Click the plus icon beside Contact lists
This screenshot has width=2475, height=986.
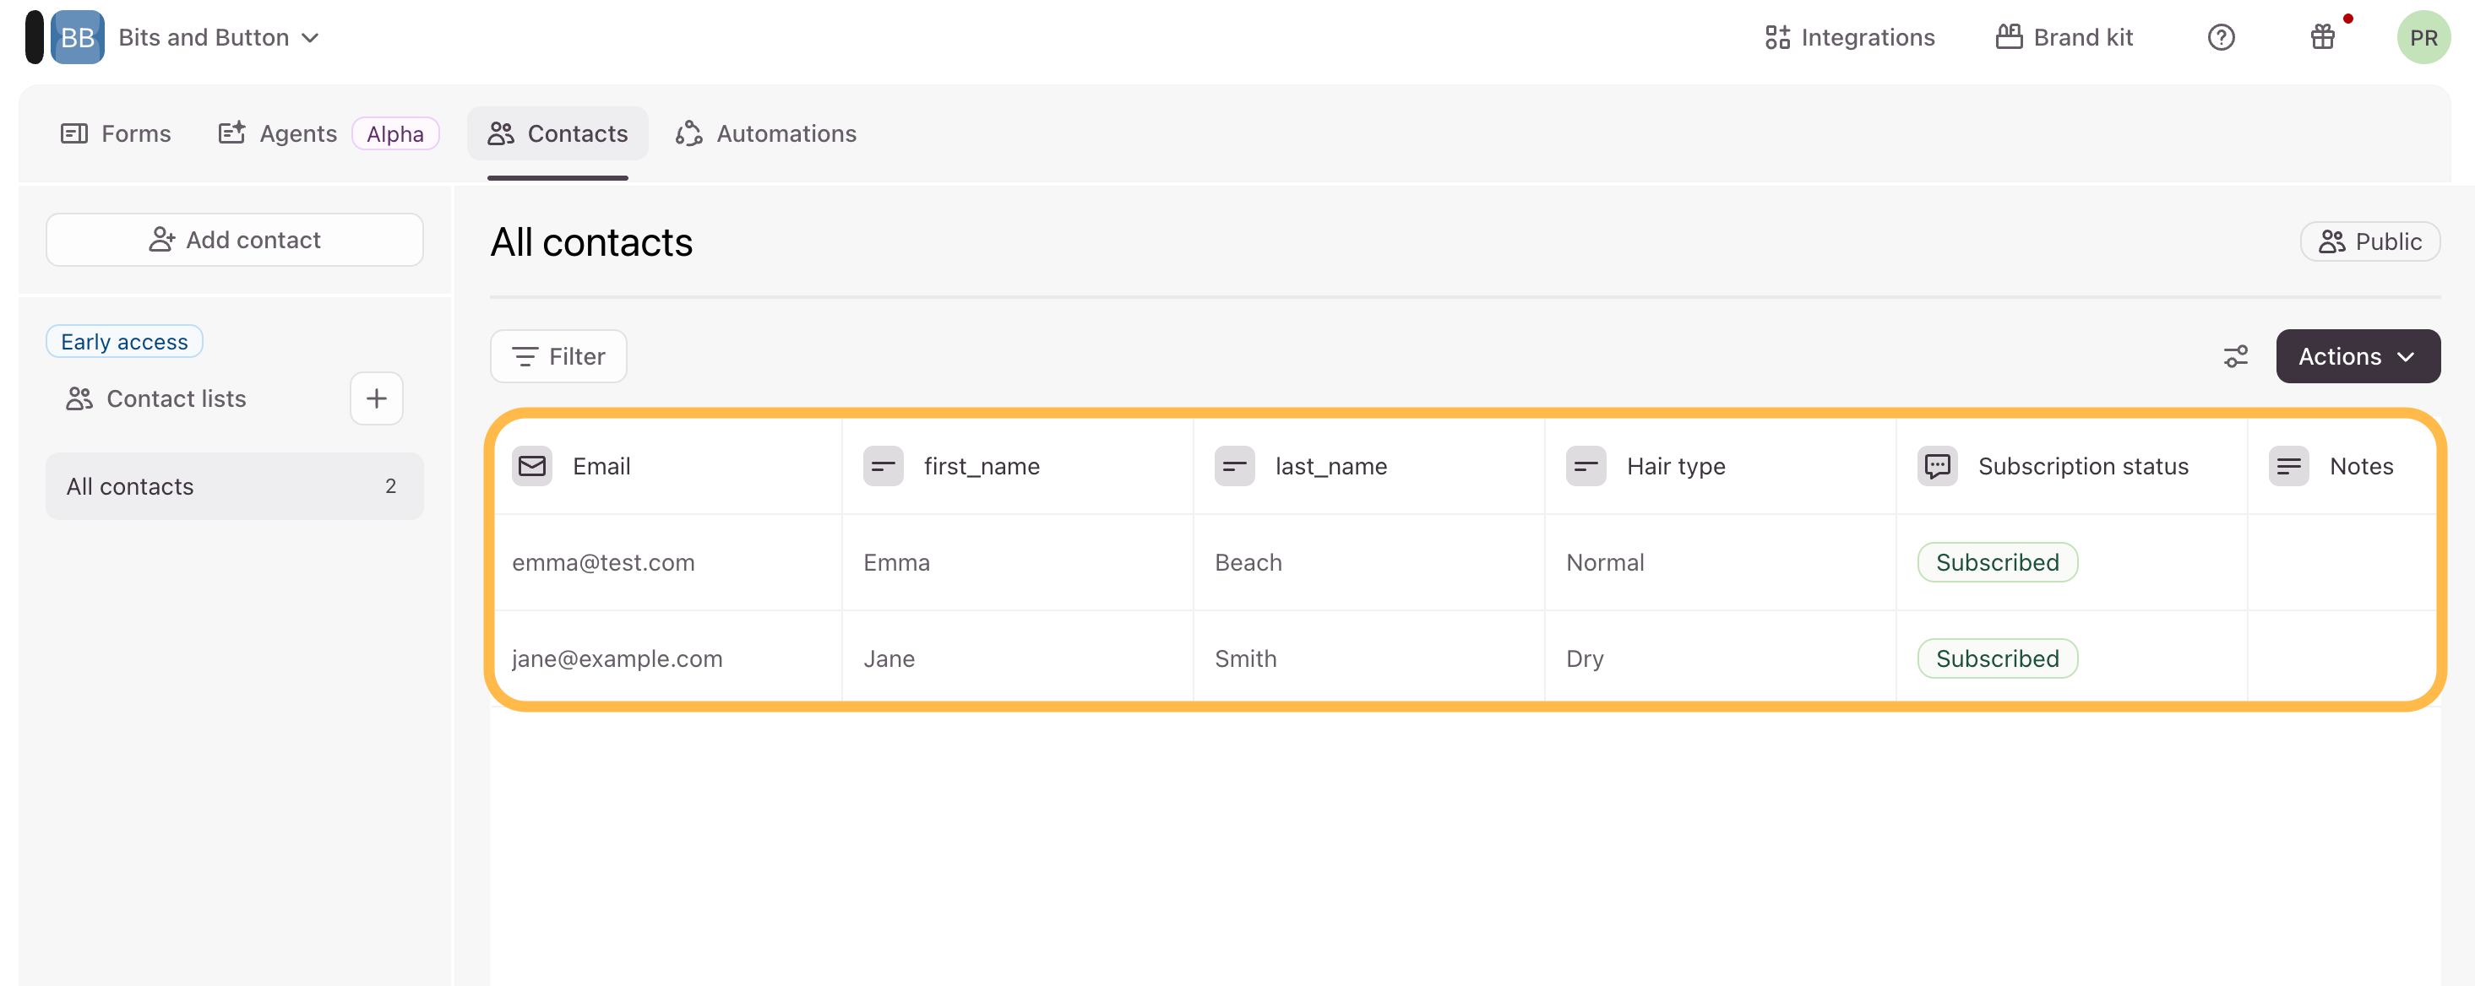click(x=377, y=398)
